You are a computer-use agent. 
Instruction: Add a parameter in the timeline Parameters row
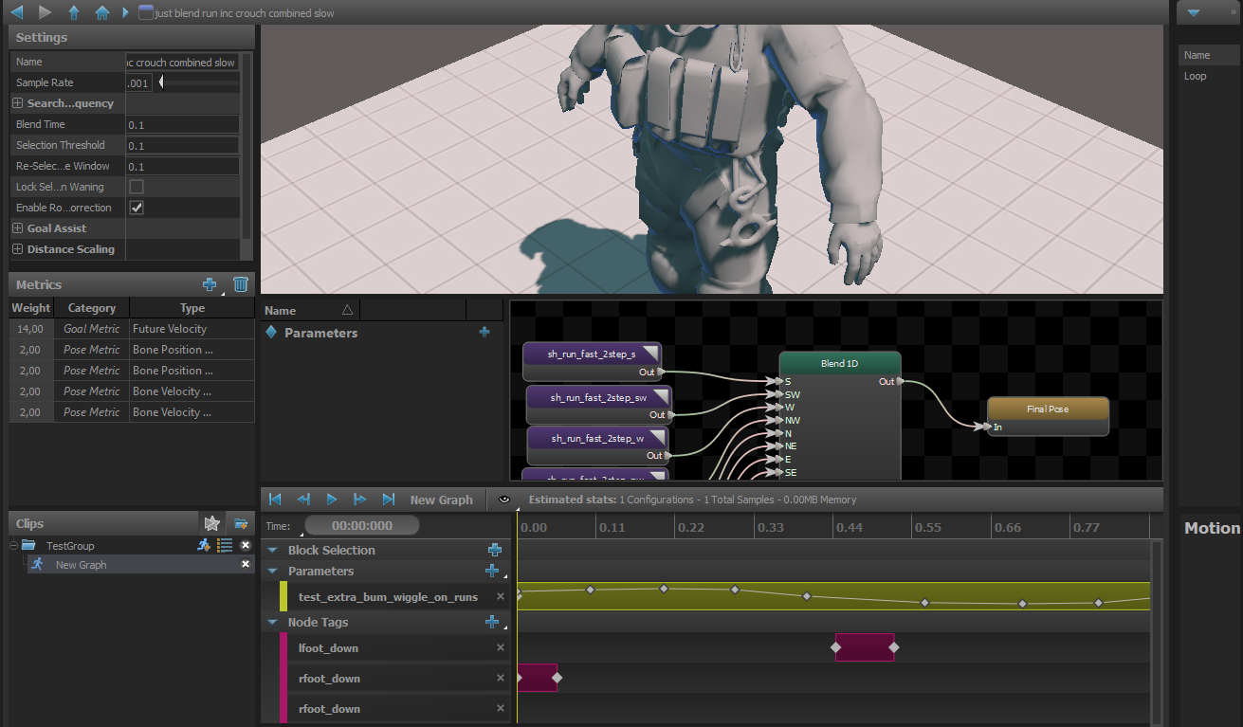click(491, 571)
